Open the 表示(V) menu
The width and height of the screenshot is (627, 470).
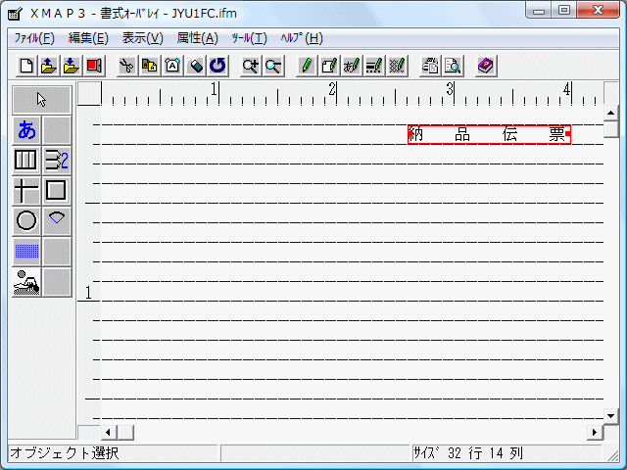[x=143, y=38]
